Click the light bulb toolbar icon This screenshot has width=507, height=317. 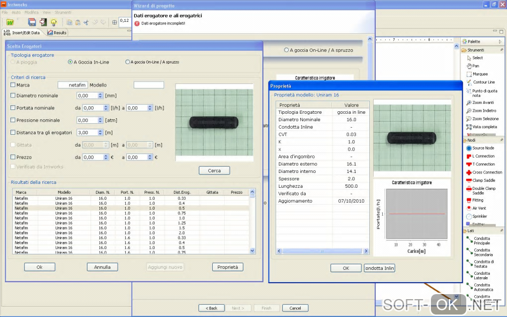pyautogui.click(x=54, y=22)
